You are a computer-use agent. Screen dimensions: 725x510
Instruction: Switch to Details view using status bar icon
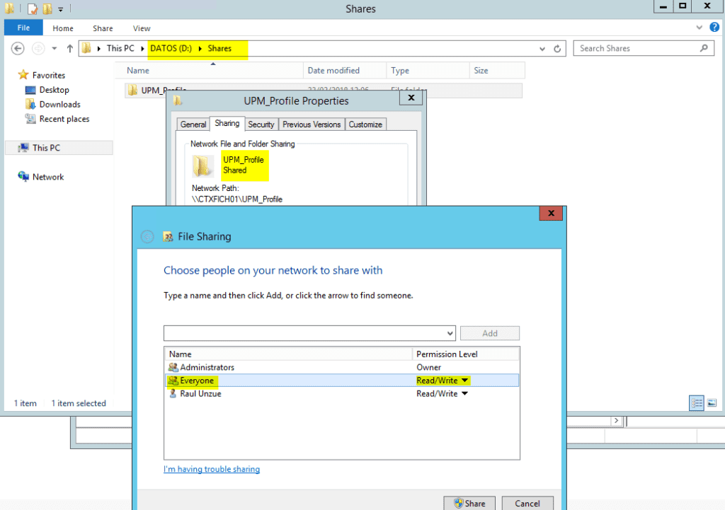[697, 403]
